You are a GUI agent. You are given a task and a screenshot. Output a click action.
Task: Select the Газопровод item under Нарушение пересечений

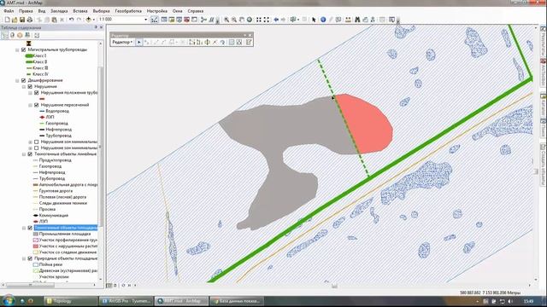point(56,124)
